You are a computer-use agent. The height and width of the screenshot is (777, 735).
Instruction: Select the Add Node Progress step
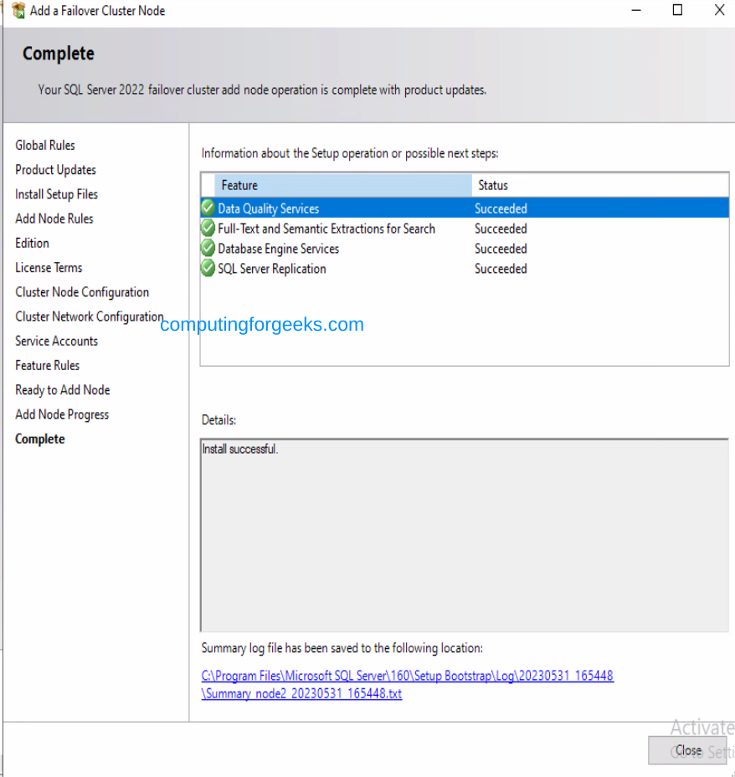pos(62,414)
